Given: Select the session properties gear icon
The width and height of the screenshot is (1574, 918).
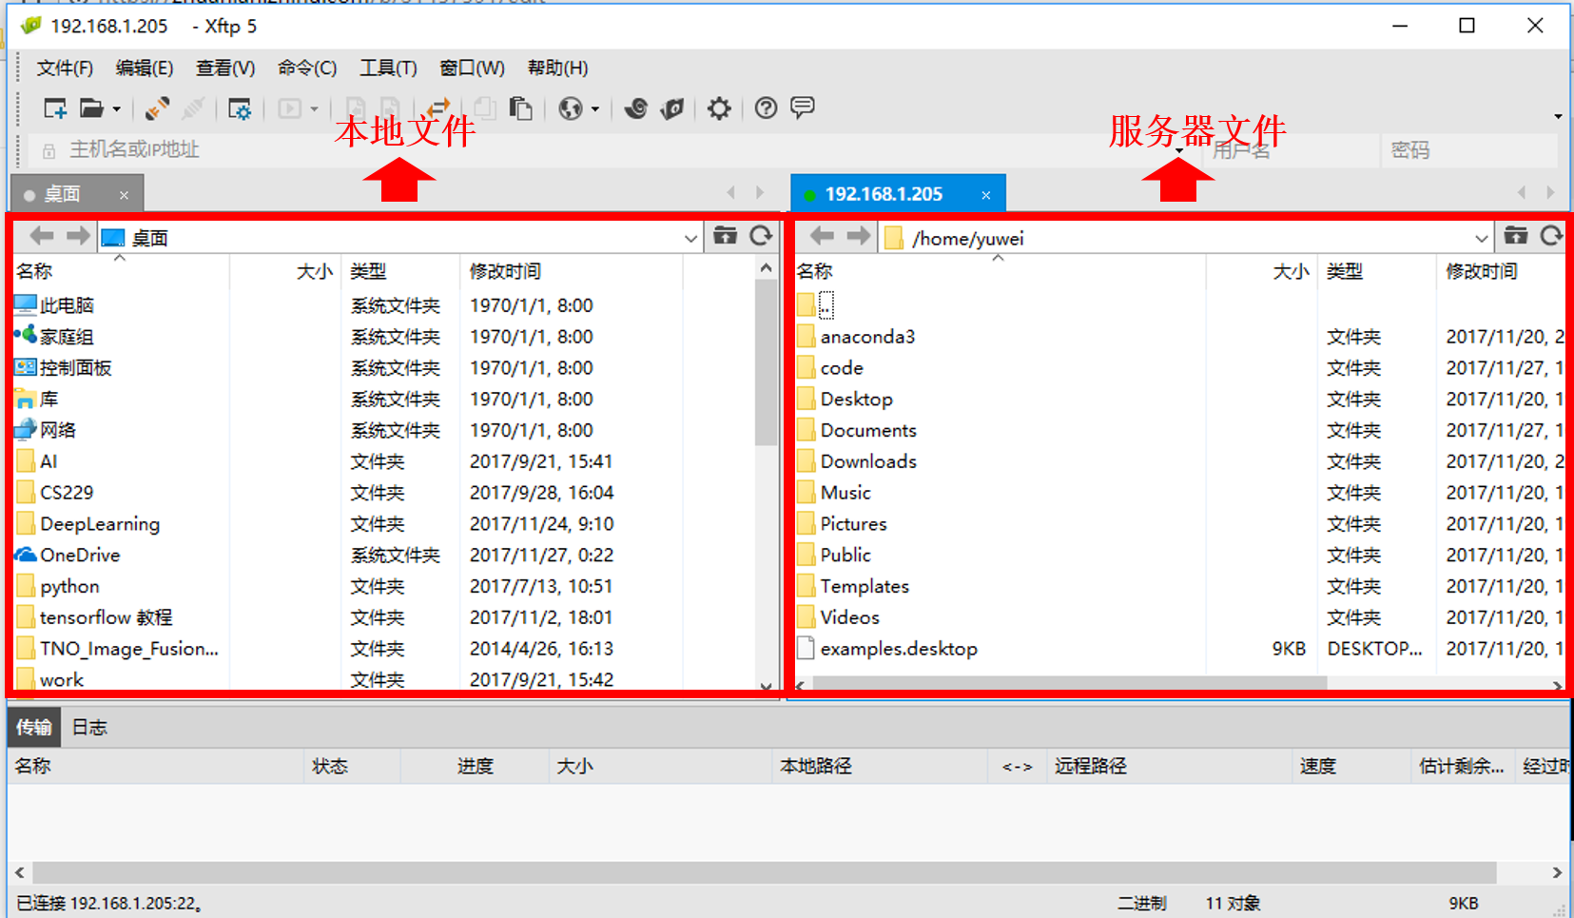Looking at the screenshot, I should point(240,107).
